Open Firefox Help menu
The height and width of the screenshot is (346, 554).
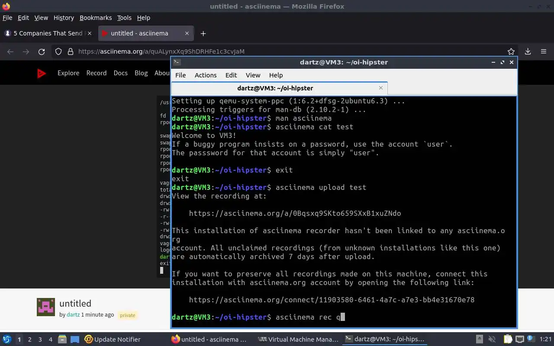point(143,18)
